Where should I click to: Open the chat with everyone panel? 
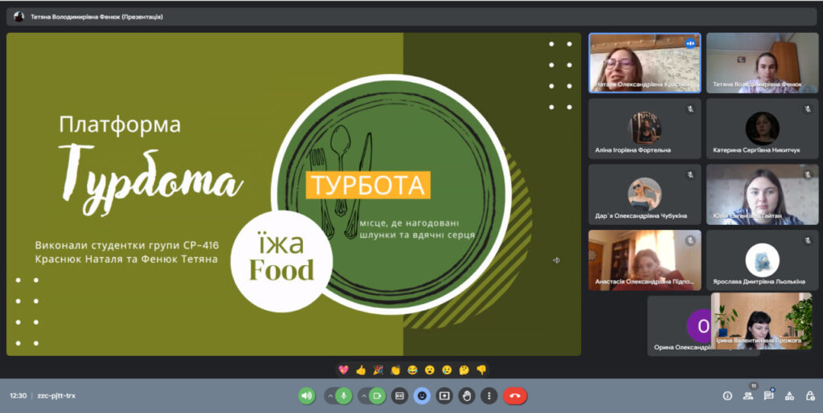[769, 395]
